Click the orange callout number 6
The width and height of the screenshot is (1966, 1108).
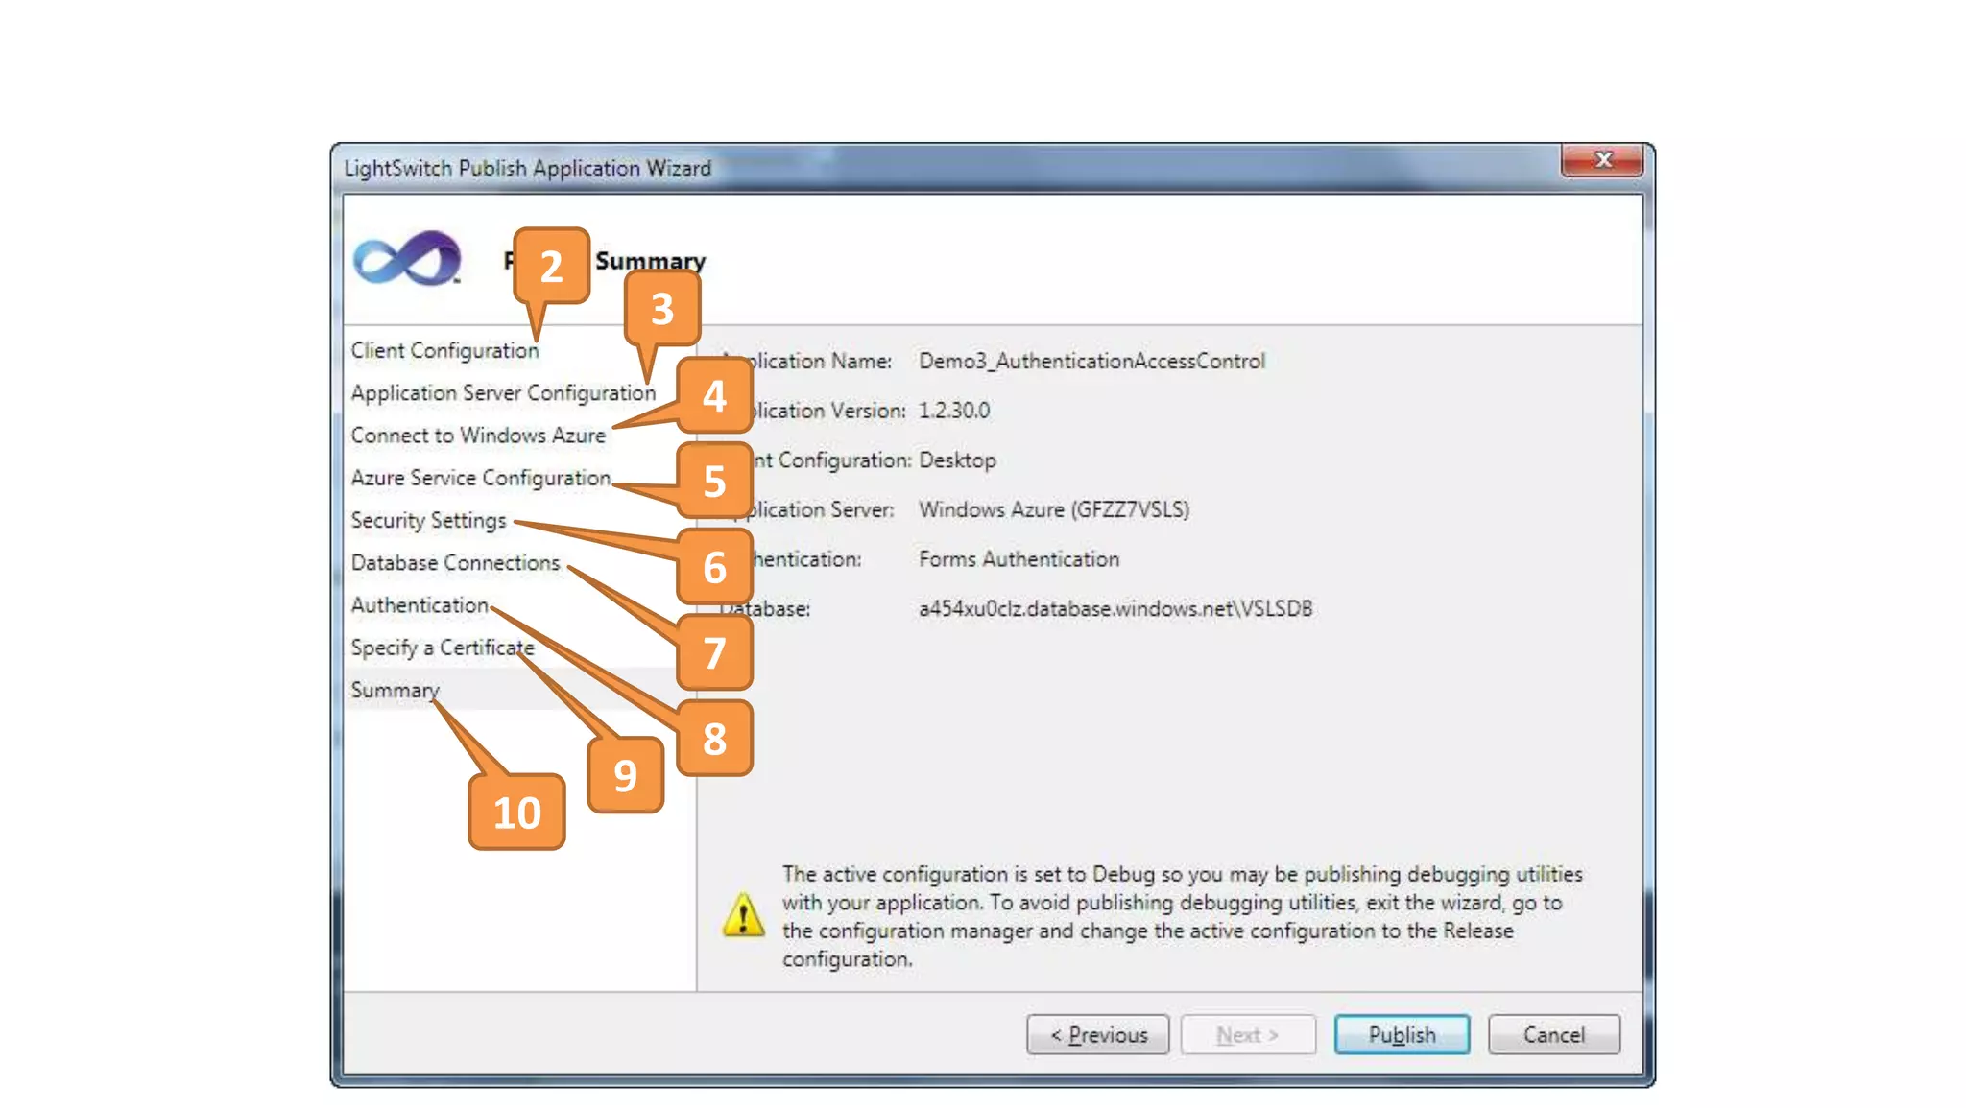tap(714, 567)
